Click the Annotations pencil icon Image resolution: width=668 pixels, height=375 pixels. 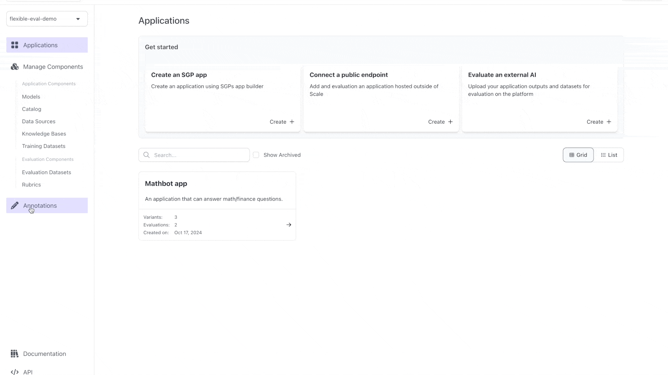point(15,206)
